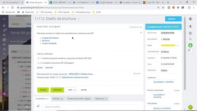The height and width of the screenshot is (111, 197).
Task: Open the Cuadro de Mando link
Action: click(49, 43)
